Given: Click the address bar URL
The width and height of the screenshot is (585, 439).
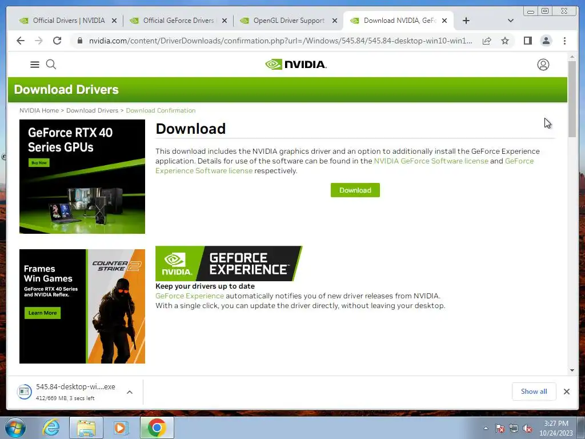Looking at the screenshot, I should (x=281, y=41).
